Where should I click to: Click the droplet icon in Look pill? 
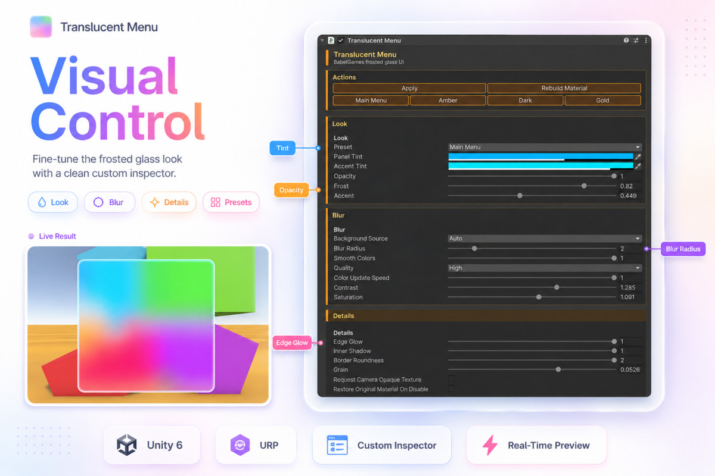pyautogui.click(x=42, y=202)
